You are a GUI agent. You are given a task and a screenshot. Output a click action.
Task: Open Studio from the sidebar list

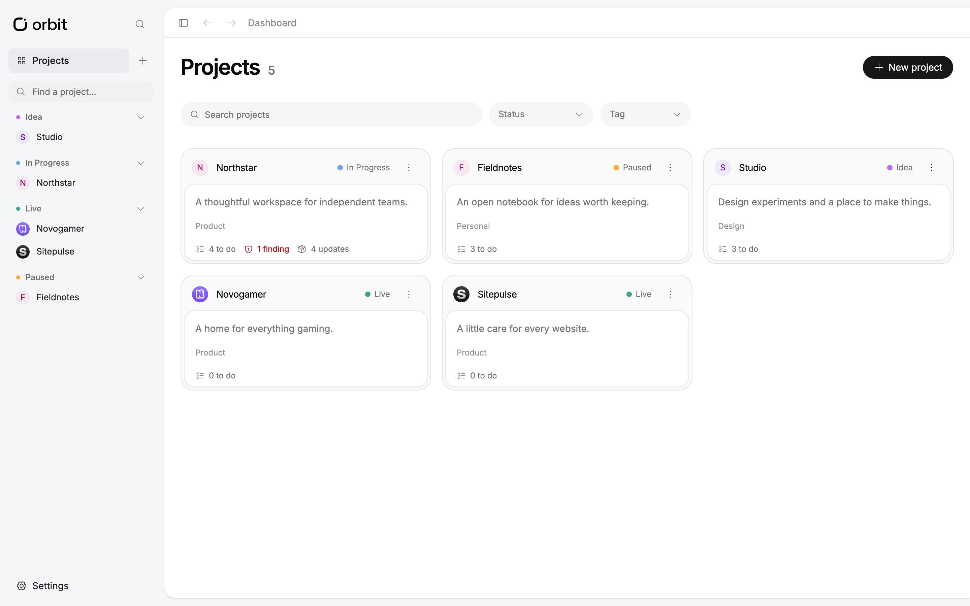[80, 137]
